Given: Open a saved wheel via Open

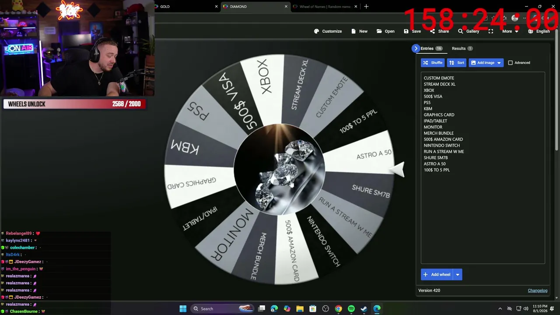Looking at the screenshot, I should [385, 31].
